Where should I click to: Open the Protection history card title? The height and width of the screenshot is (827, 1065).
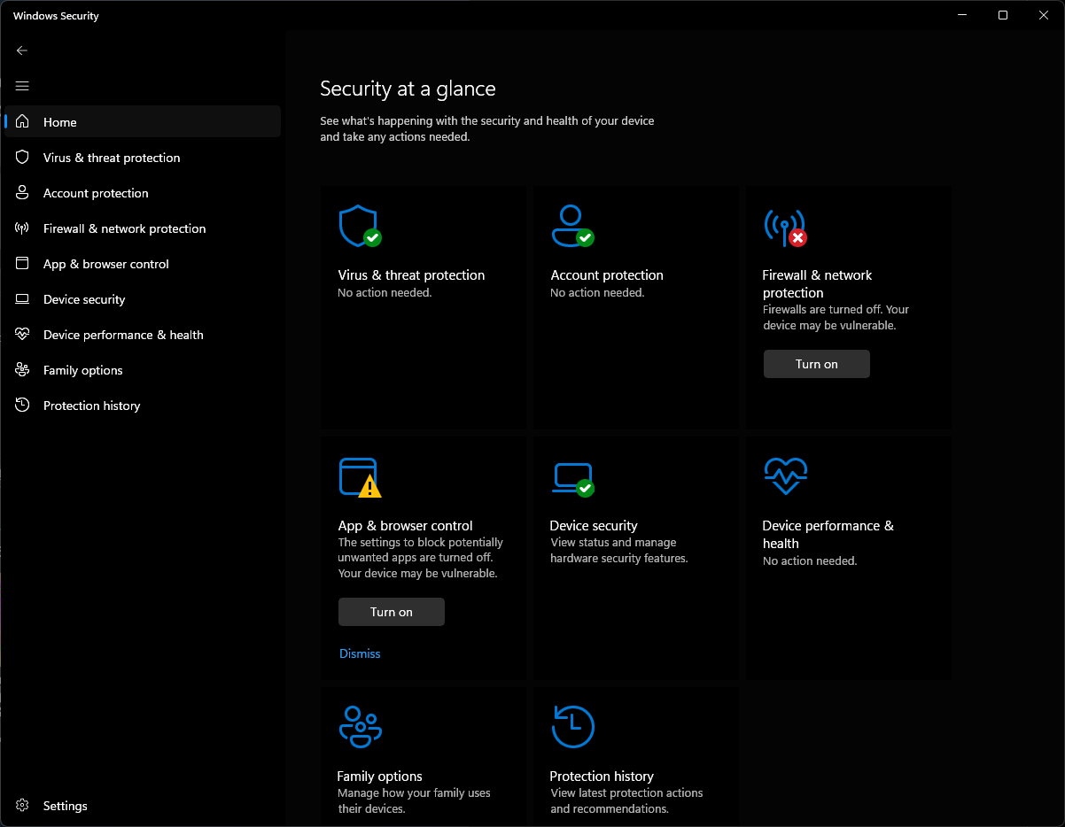(602, 777)
